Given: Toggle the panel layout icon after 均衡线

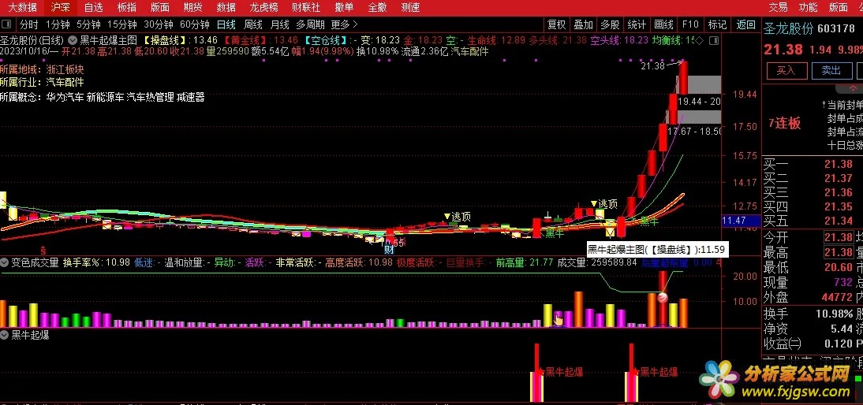Looking at the screenshot, I should point(713,40).
